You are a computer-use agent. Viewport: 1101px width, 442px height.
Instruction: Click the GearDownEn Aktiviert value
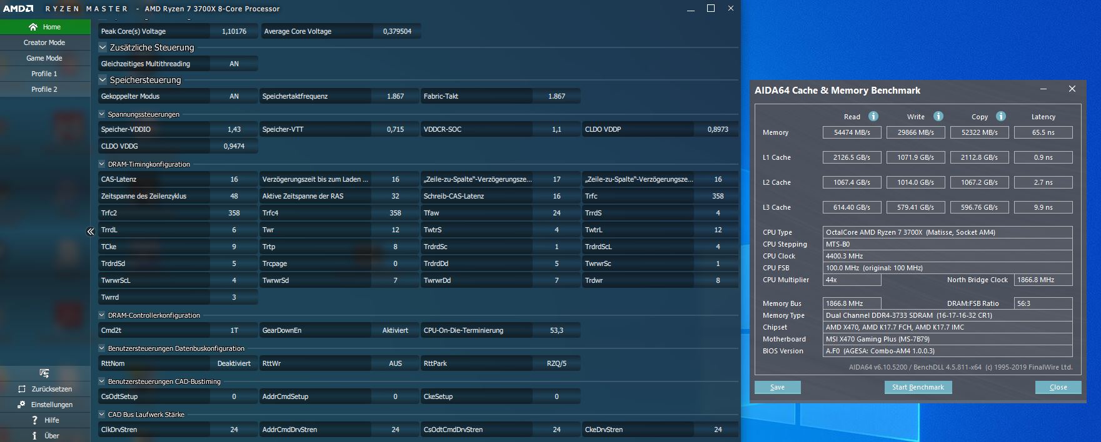395,330
